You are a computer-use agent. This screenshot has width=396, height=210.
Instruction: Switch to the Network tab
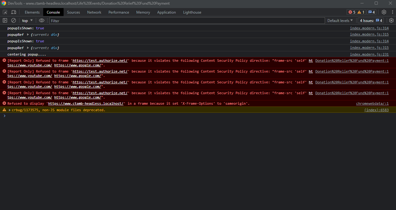[94, 12]
